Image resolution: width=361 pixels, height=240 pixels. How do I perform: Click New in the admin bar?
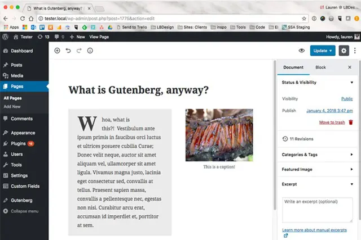77,37
